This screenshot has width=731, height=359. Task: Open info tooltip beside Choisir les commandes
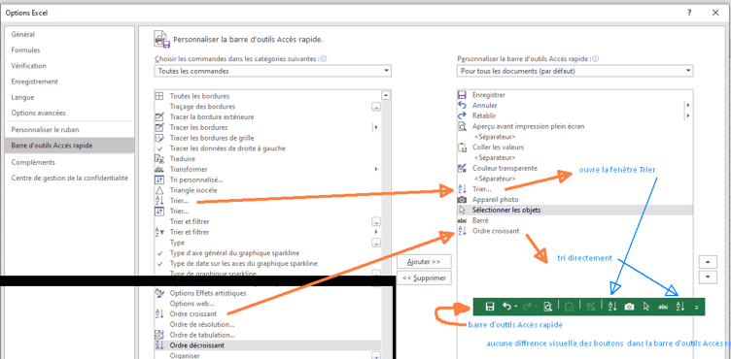tap(324, 59)
